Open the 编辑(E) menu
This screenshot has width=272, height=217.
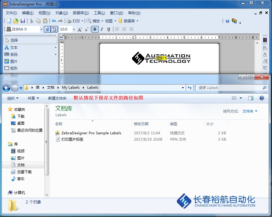point(28,13)
